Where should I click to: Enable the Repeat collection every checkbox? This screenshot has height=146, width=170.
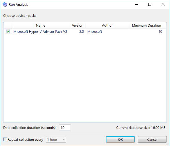pyautogui.click(x=5, y=140)
